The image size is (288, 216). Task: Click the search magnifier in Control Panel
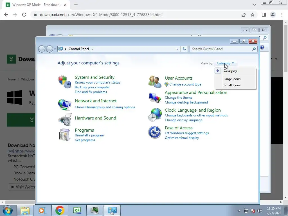click(x=254, y=49)
